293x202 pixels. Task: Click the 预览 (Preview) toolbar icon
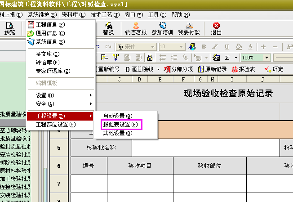click(x=9, y=29)
